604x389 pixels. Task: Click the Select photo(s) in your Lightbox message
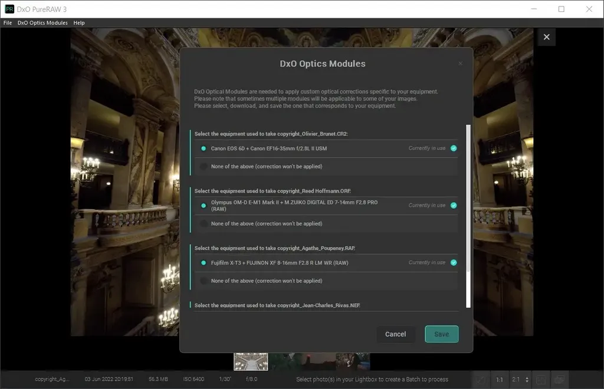[x=372, y=380]
